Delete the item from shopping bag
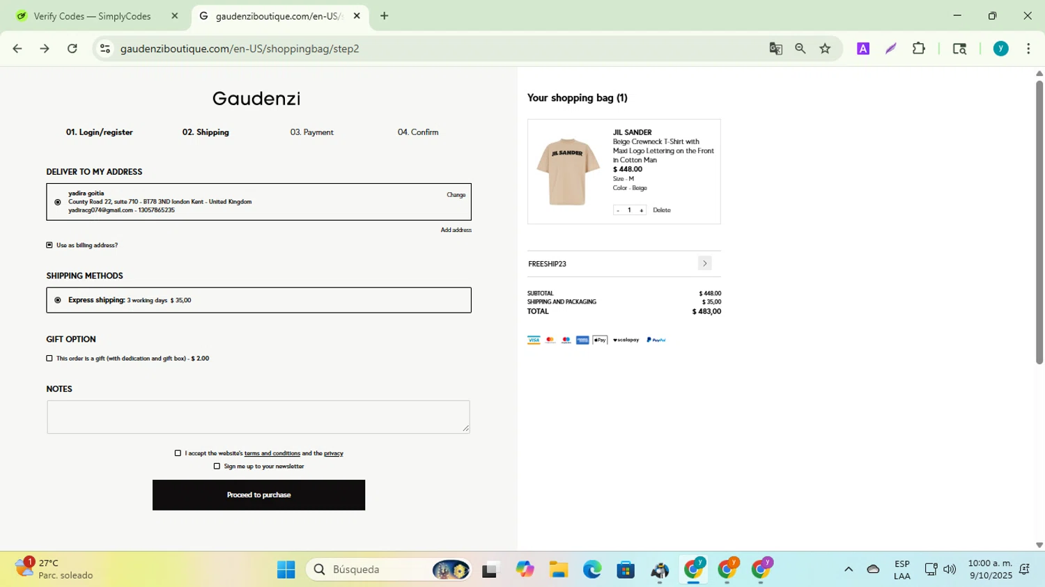 [662, 210]
